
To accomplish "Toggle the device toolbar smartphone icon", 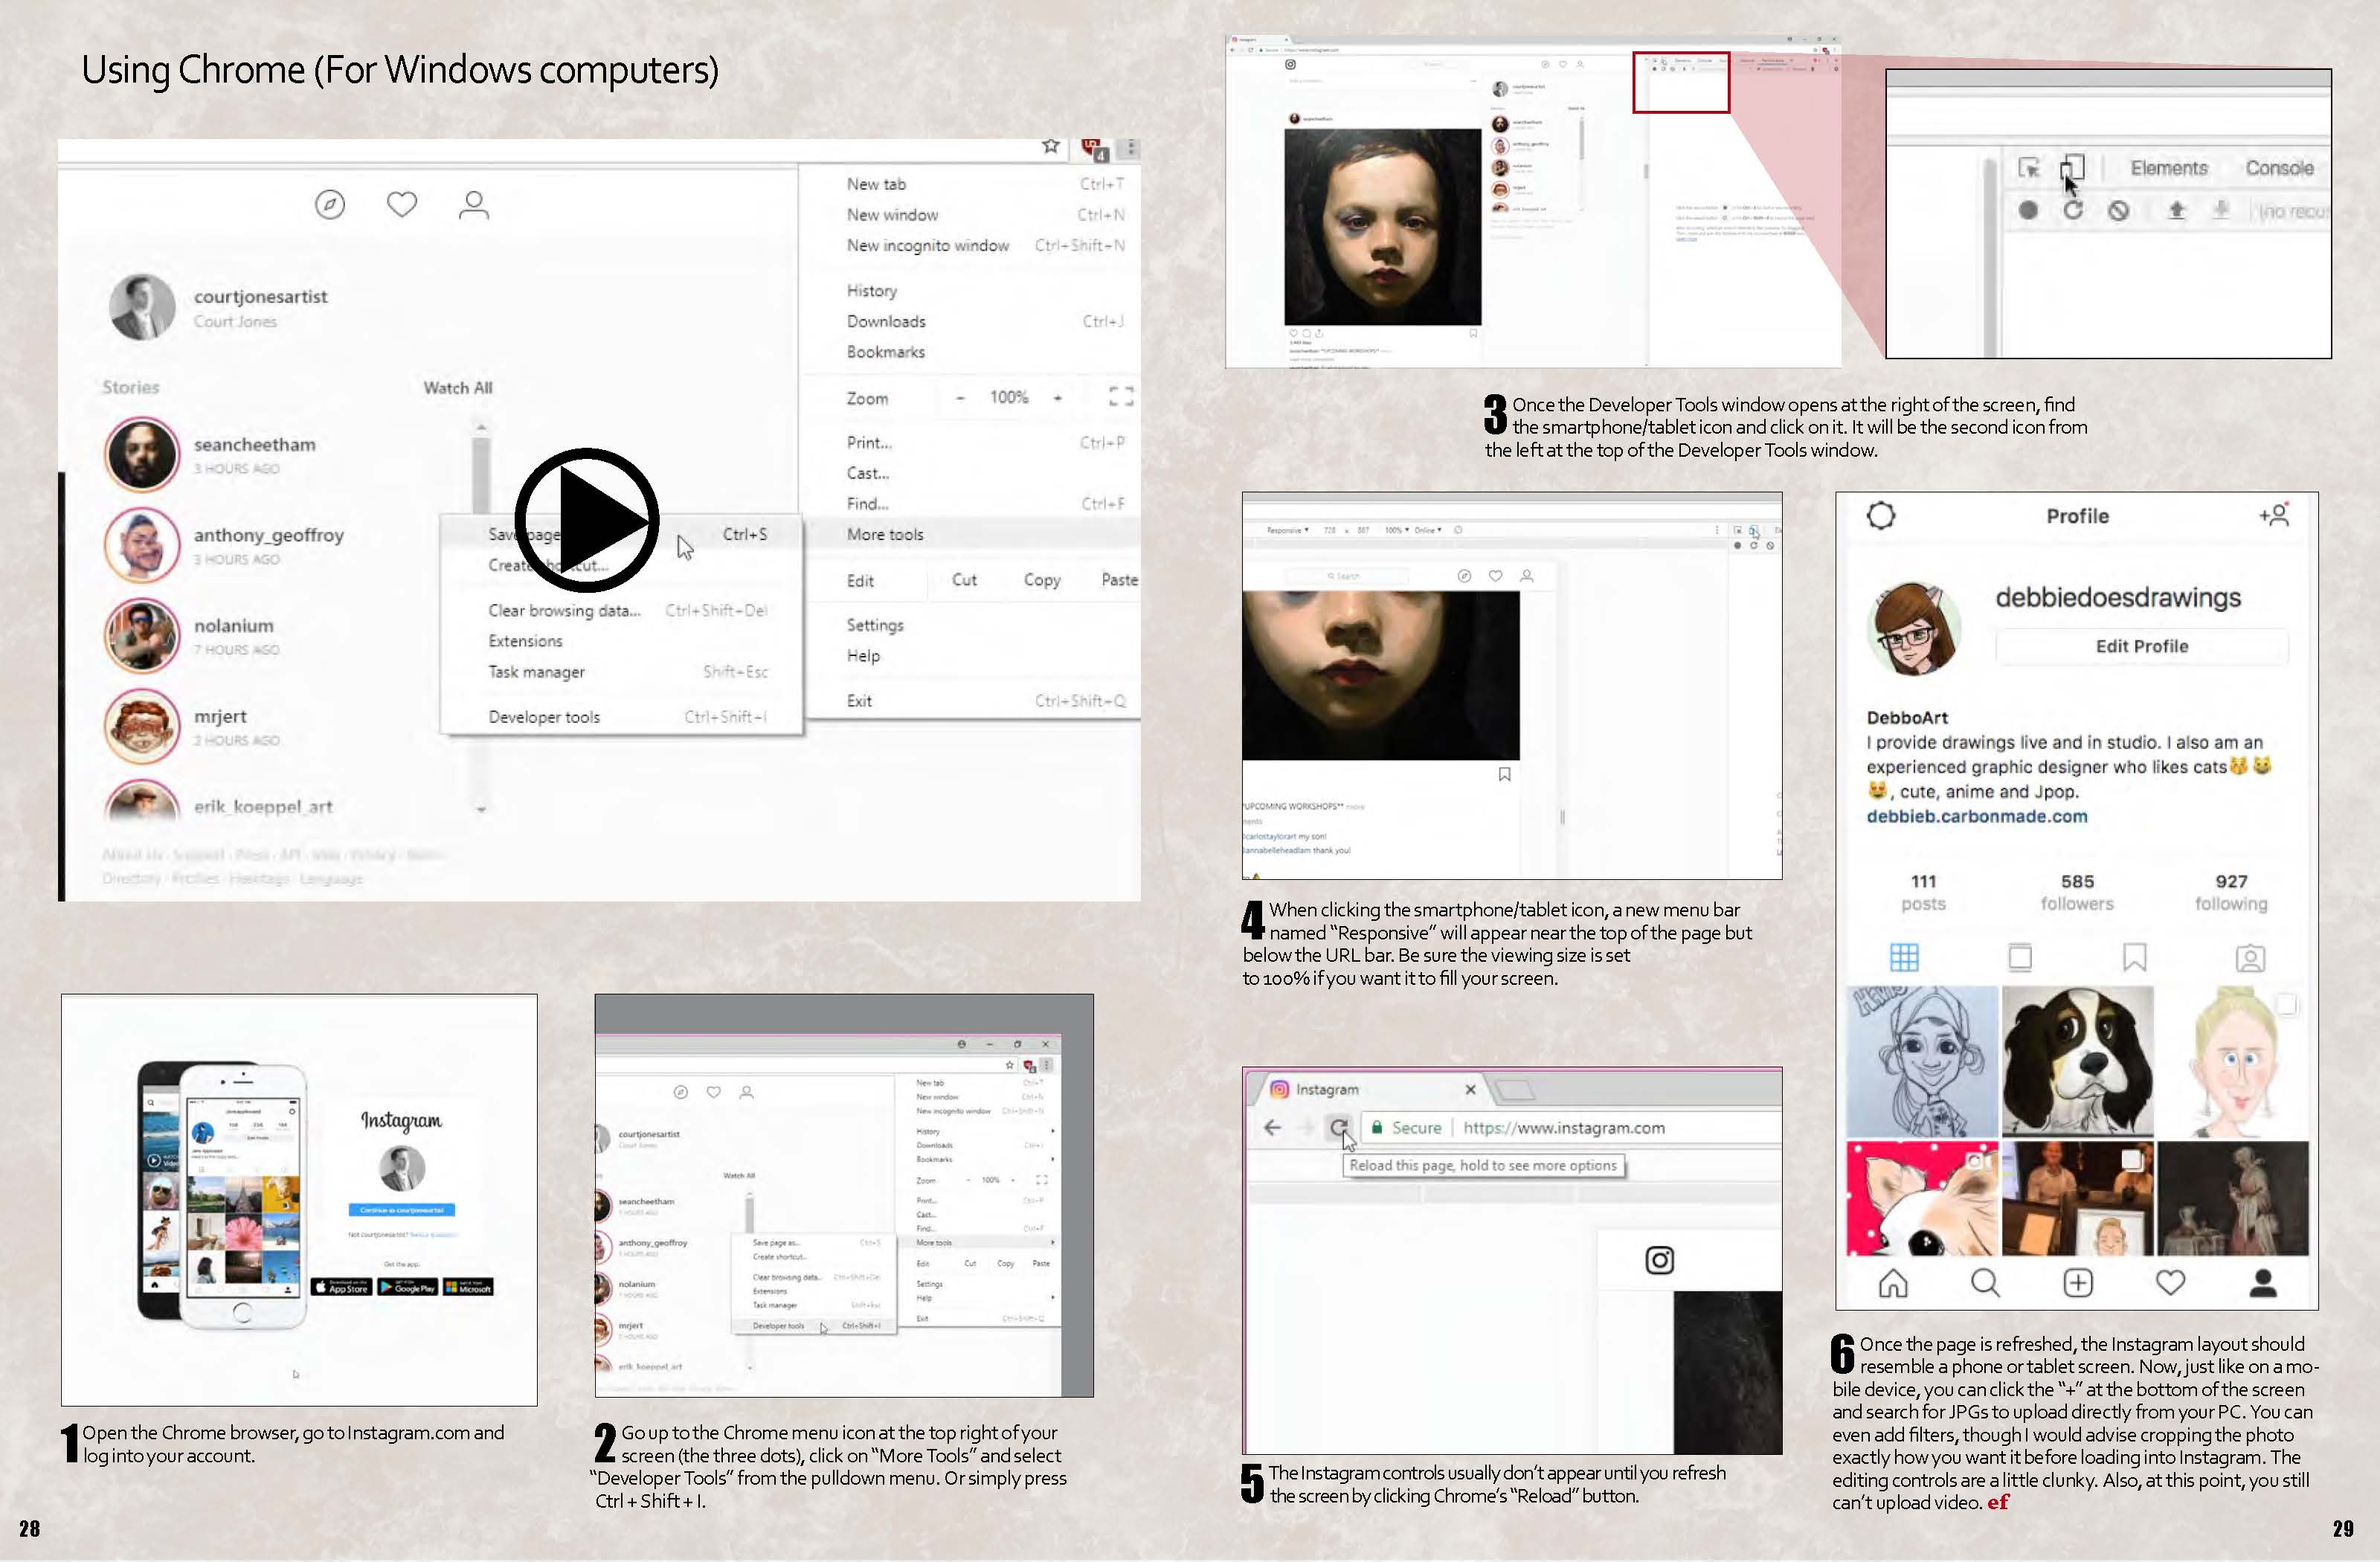I will click(2072, 168).
